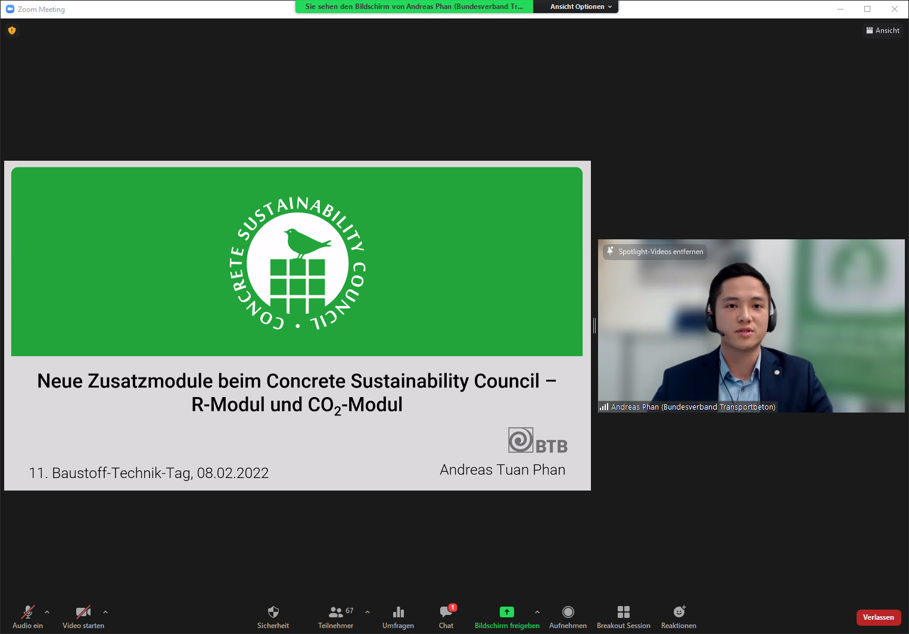This screenshot has height=634, width=909.
Task: Unmute microphone with Audio ein
Action: coord(27,617)
